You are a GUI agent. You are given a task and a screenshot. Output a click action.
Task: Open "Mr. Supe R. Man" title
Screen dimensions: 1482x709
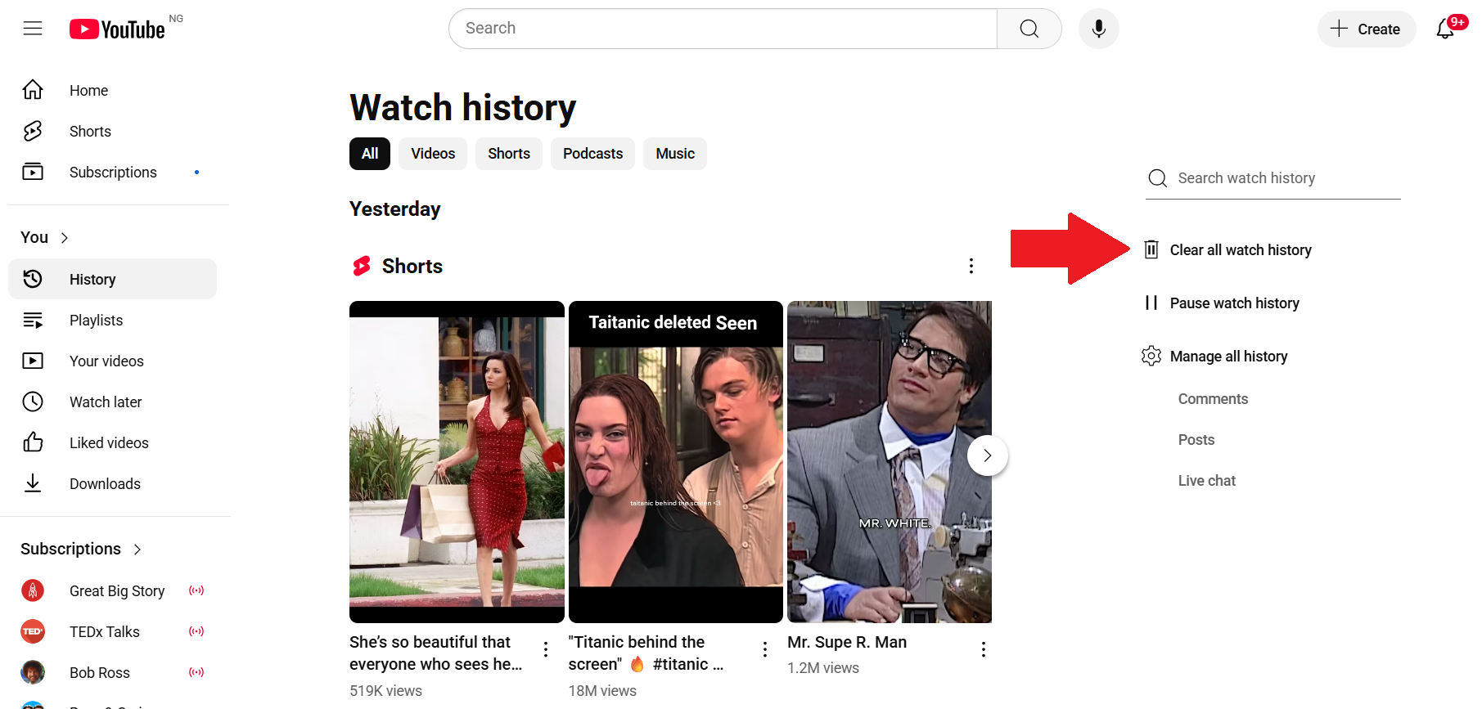click(847, 642)
